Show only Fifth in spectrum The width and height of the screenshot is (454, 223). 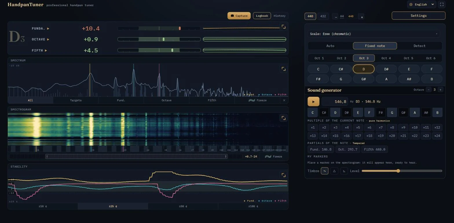212,100
